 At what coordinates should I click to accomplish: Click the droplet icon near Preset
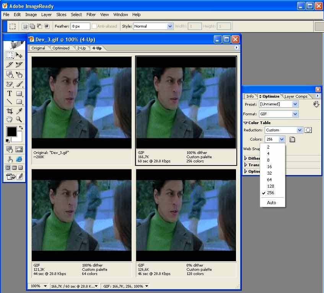click(316, 104)
